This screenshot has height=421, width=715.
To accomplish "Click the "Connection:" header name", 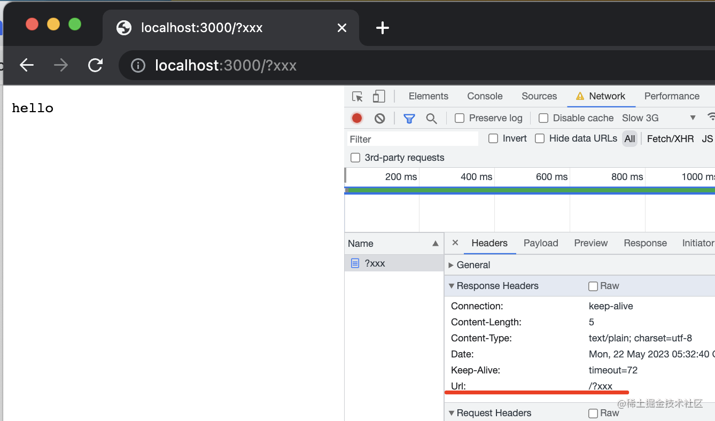I will pos(477,306).
